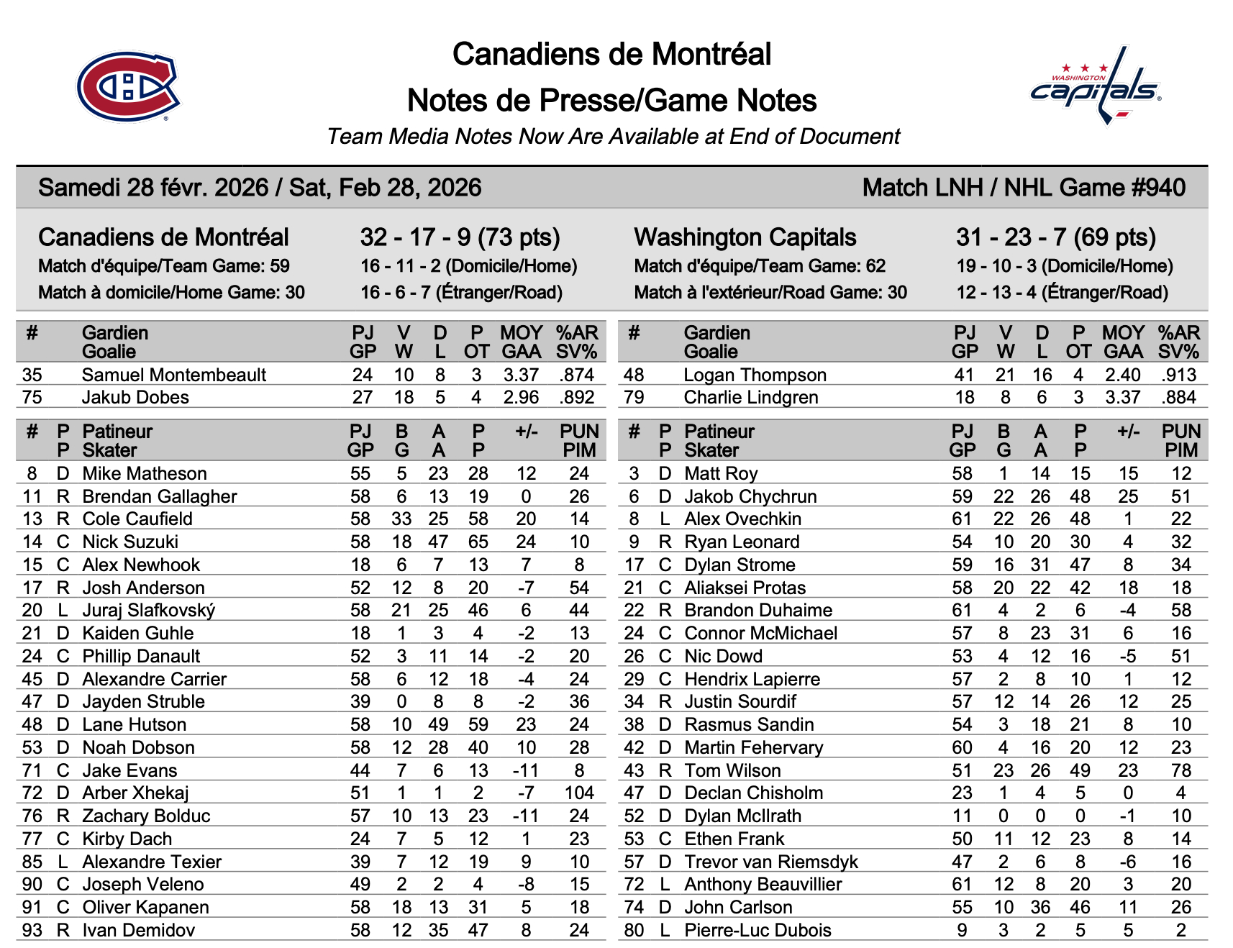Select Tom Wilson's name
This screenshot has height=948, width=1233.
point(732,771)
